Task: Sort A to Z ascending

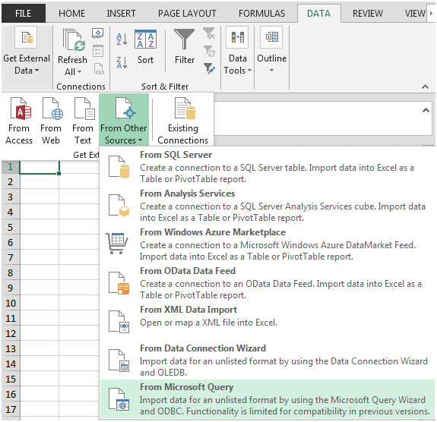Action: pos(122,39)
